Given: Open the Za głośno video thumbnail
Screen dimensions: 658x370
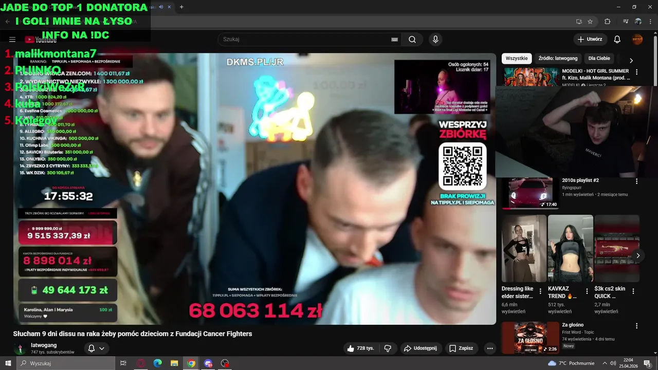Looking at the screenshot, I should (x=531, y=338).
